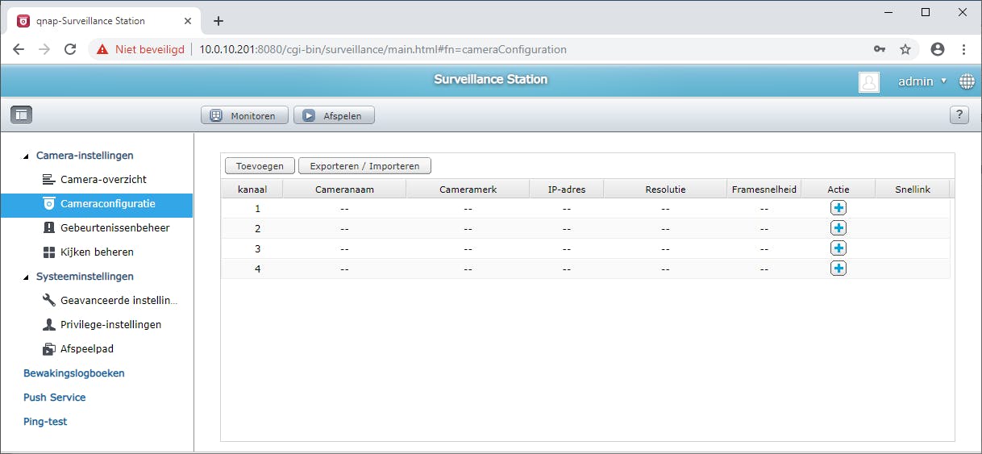Open the help question mark button
Image resolution: width=982 pixels, height=454 pixels.
(x=959, y=115)
